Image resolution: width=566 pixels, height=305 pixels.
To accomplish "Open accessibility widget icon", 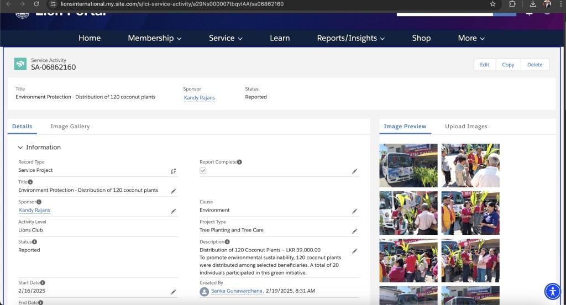I will point(552,291).
